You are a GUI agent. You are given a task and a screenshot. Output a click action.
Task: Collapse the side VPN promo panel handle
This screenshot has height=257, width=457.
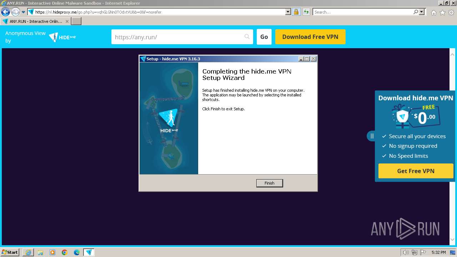(372, 136)
